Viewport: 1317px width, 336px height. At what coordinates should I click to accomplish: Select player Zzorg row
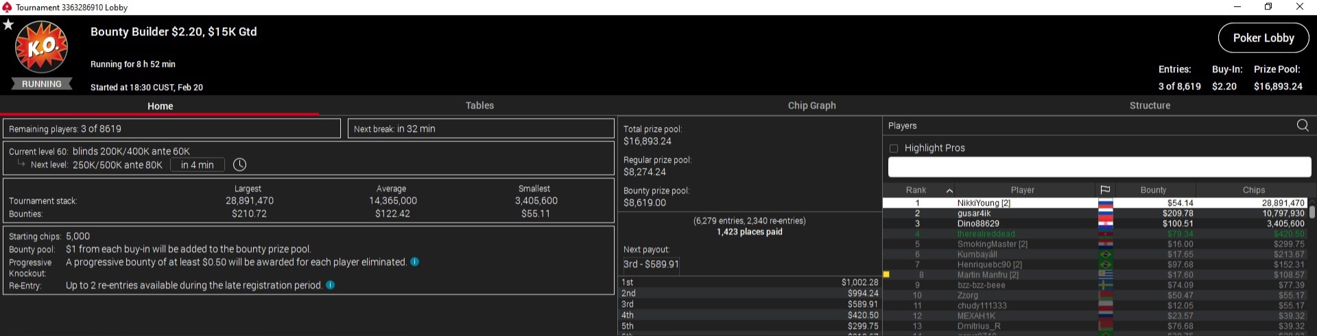1095,296
